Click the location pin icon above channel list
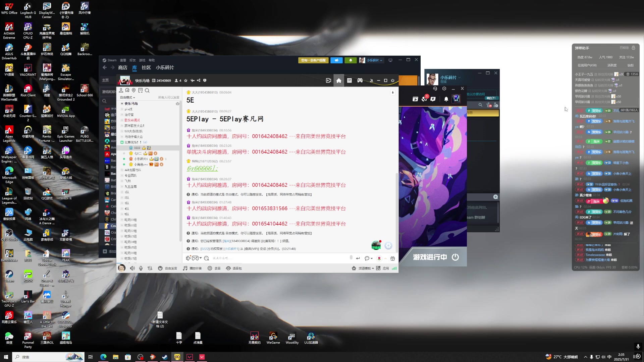The image size is (644, 362). tap(134, 90)
